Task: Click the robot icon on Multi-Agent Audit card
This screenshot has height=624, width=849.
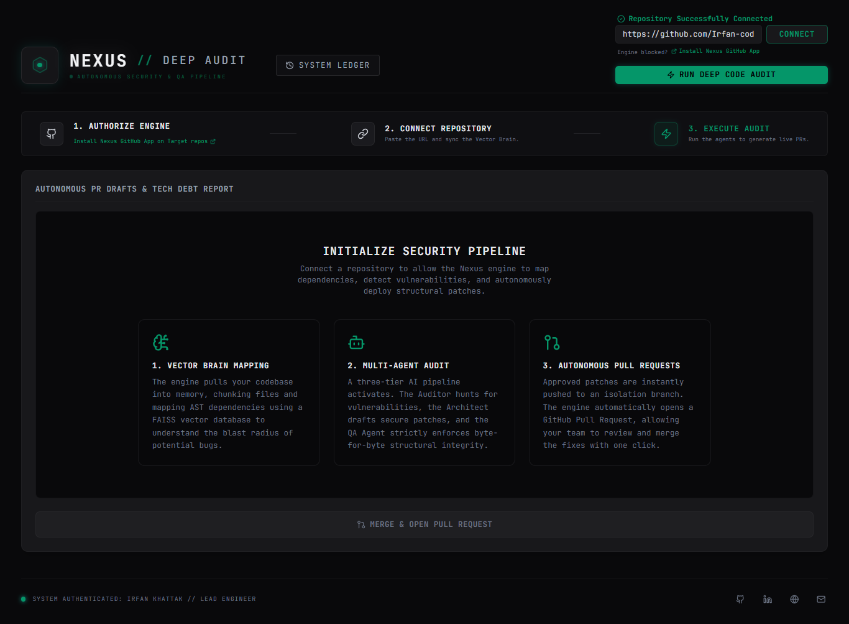Action: (356, 342)
